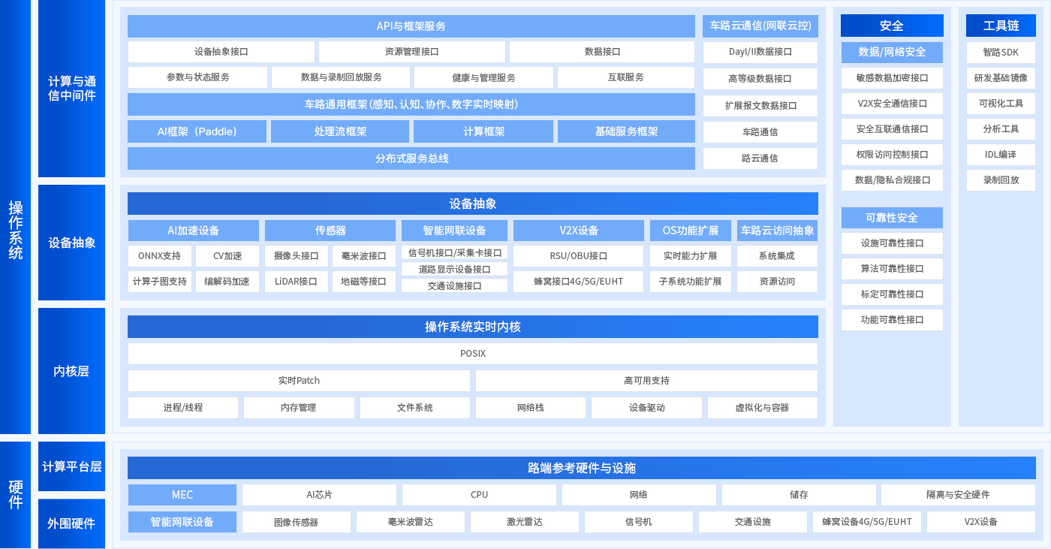Click the 研发基础镜像 box
The image size is (1051, 549).
tap(1001, 78)
